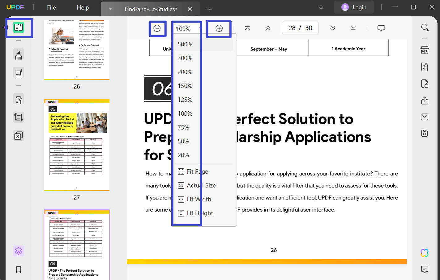Perform OCR on the document
Screen dimensions: 440x280
(x=425, y=50)
